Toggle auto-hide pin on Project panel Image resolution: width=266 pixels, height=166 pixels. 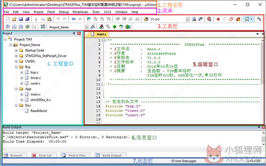[74, 33]
